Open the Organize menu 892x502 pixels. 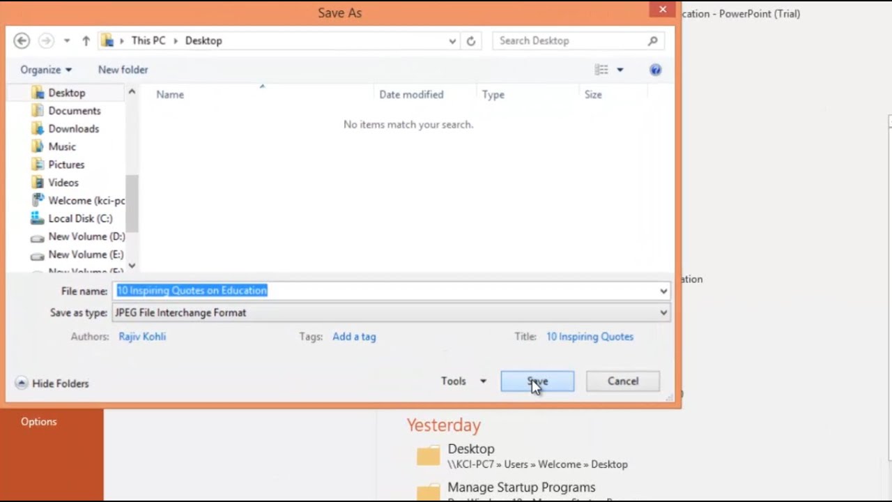[46, 70]
